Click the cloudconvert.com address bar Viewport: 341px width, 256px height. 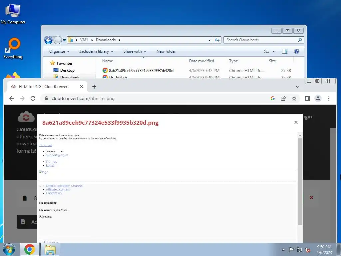(155, 98)
